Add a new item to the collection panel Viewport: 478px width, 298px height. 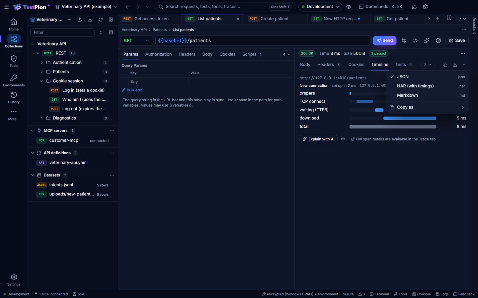pos(69,20)
